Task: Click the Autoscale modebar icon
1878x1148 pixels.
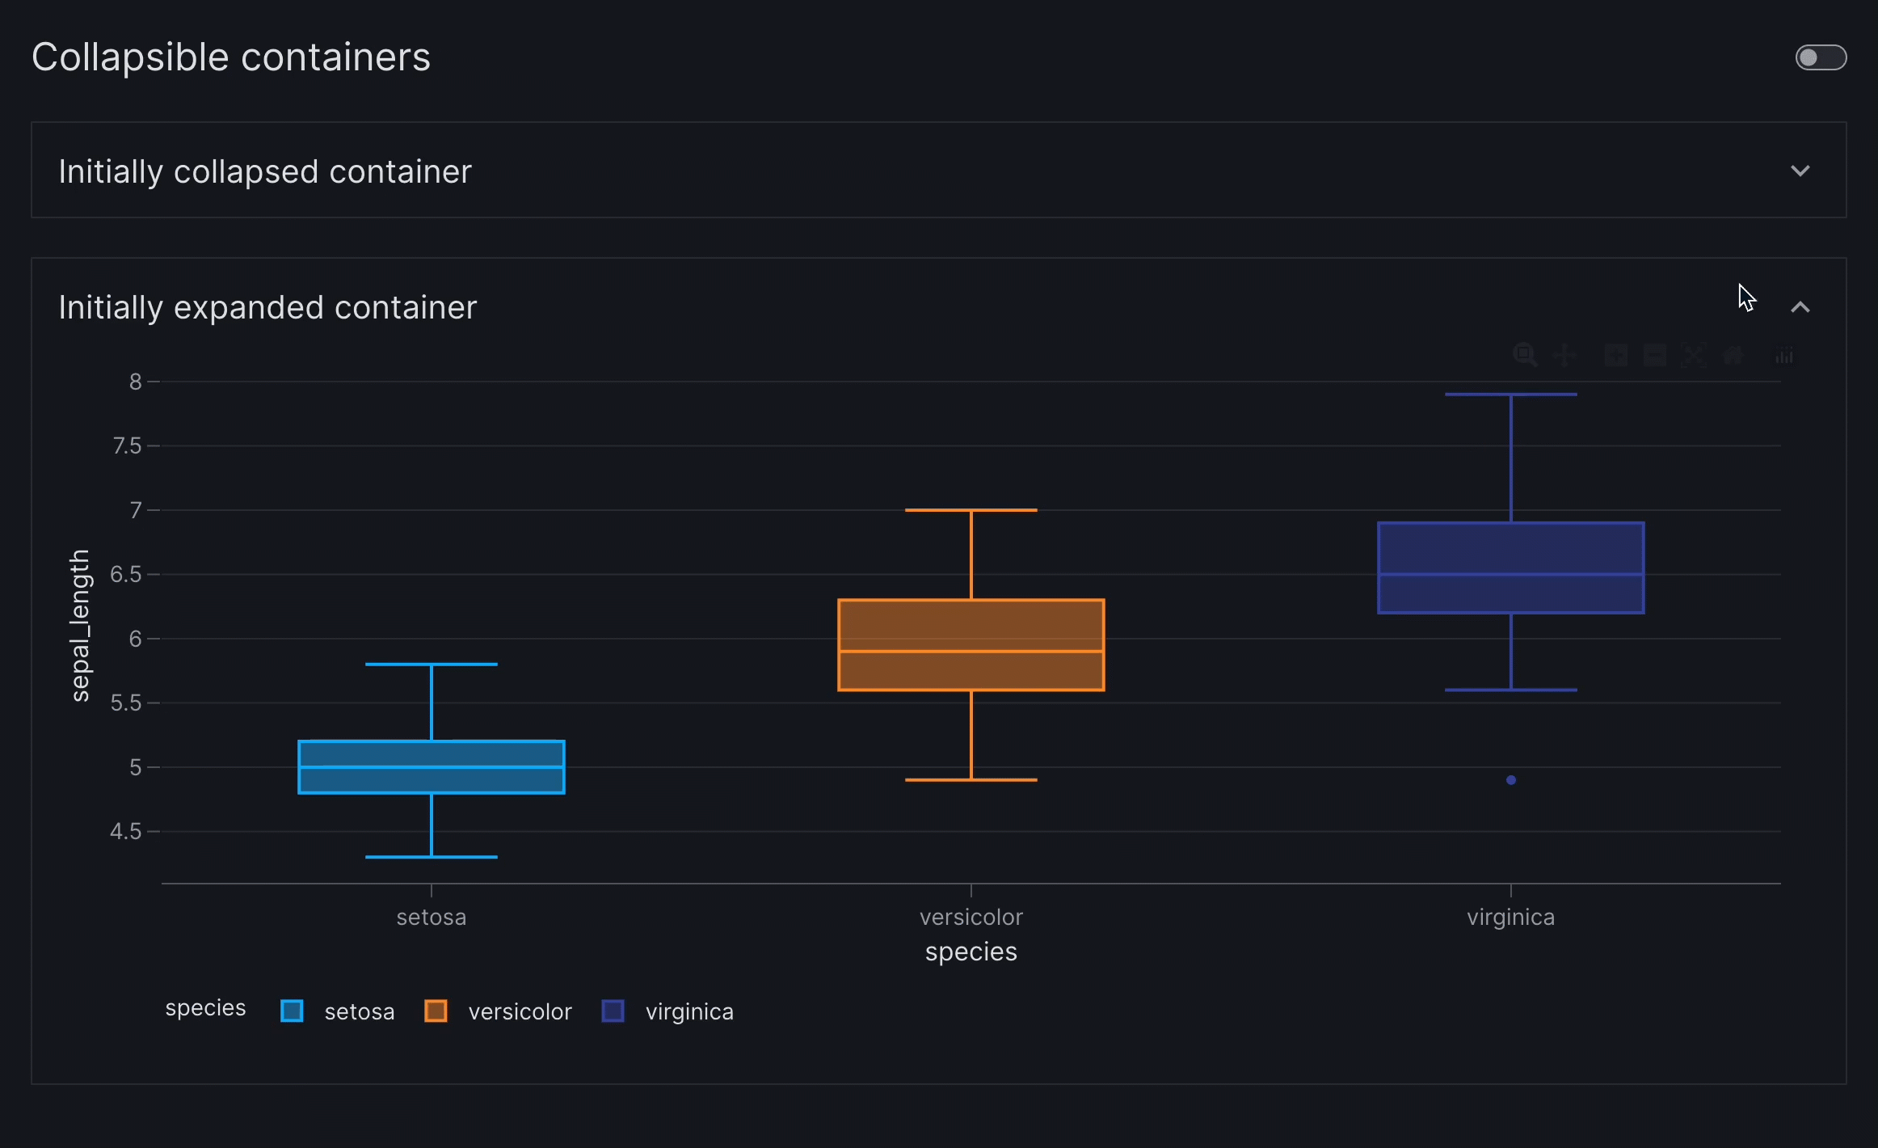Action: [1694, 355]
